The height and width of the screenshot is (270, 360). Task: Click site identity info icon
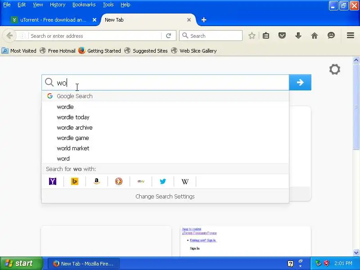pos(22,36)
